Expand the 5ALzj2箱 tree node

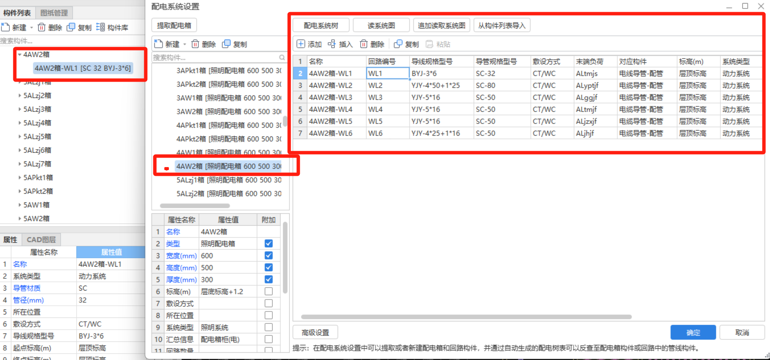(x=19, y=96)
